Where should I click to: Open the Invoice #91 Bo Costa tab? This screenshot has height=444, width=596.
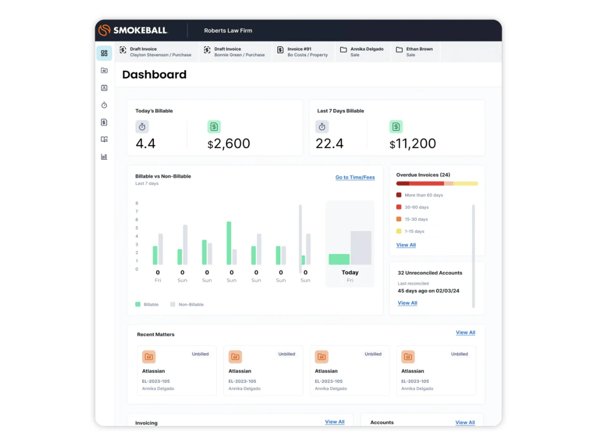coord(303,52)
